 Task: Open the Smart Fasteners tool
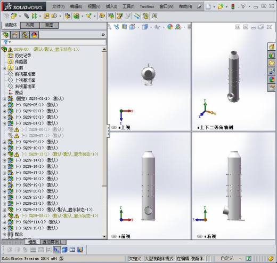tap(46, 16)
